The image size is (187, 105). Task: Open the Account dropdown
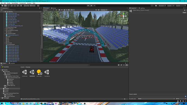point(162,6)
